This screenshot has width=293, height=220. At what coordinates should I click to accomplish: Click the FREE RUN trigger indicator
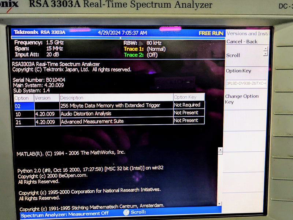point(211,33)
